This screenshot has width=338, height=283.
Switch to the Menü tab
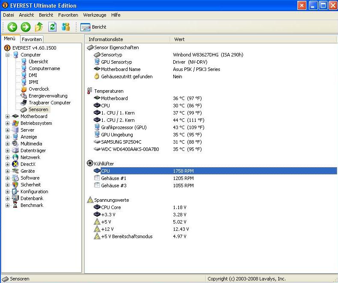click(10, 38)
